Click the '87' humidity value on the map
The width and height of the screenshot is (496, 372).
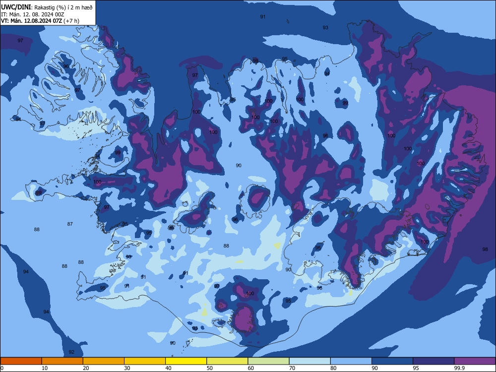(70, 224)
